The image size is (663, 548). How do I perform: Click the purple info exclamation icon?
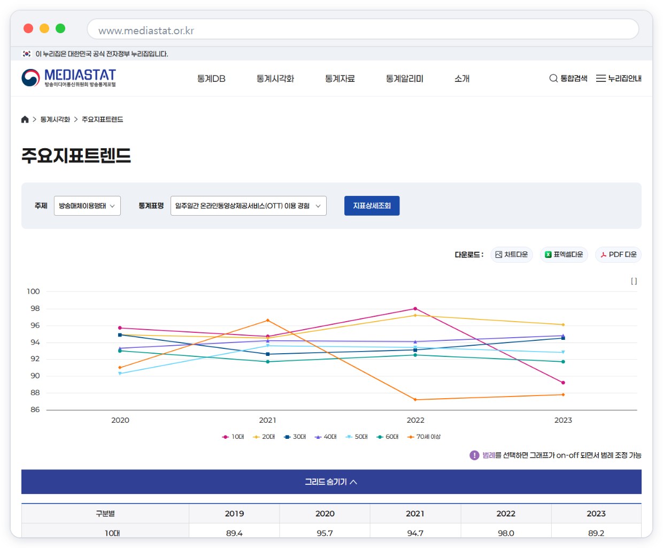474,455
